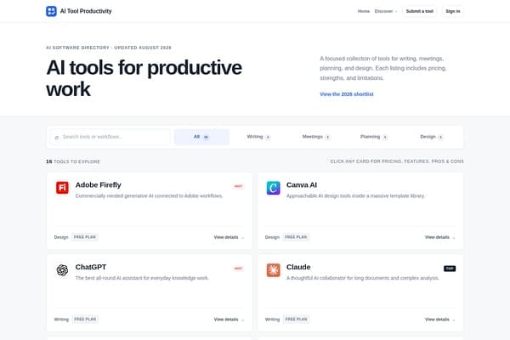The height and width of the screenshot is (340, 510).
Task: Click FREE PLAN tag on ChatGPT card
Action: 85,320
